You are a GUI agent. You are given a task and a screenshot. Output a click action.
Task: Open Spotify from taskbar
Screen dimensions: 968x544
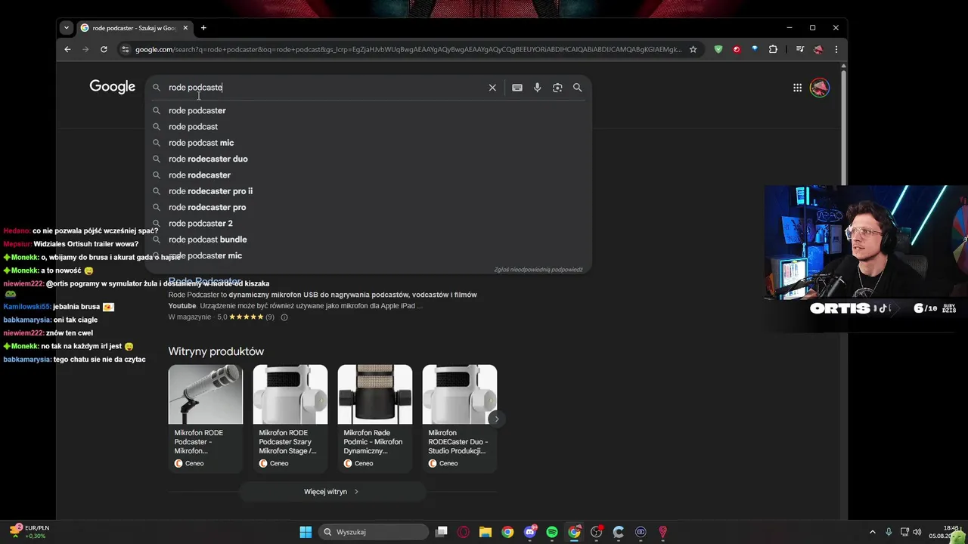(x=552, y=532)
